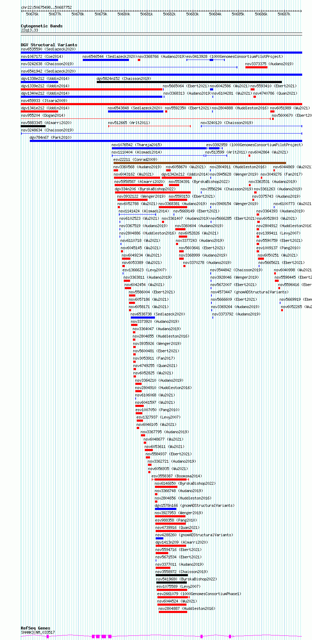Viewport: 312px width, 640px height.
Task: Click the RefSeq Genes track title
Action: (x=35, y=628)
